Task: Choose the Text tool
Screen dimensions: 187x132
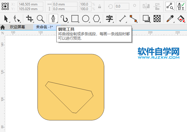Action: point(109,19)
